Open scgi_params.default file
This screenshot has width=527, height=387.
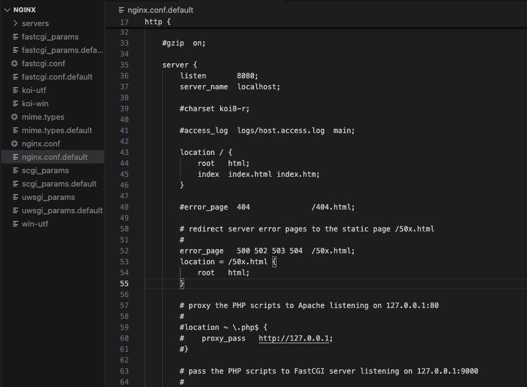pos(59,183)
